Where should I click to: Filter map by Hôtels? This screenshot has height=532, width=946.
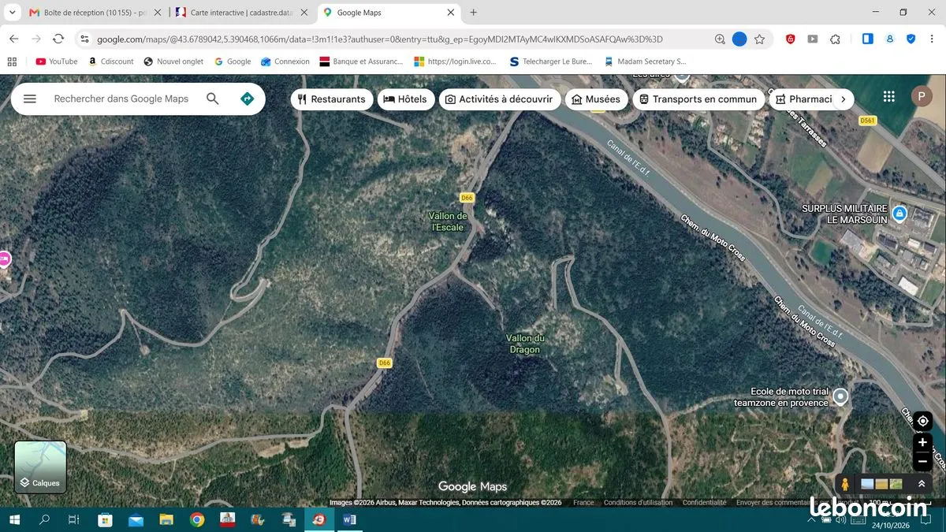406,99
